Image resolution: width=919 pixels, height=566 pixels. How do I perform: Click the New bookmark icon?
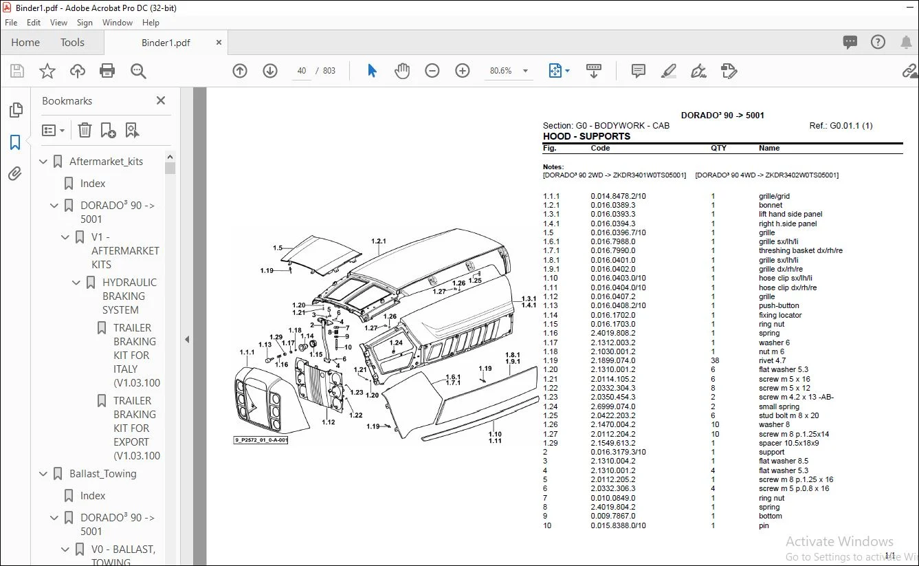click(x=108, y=130)
